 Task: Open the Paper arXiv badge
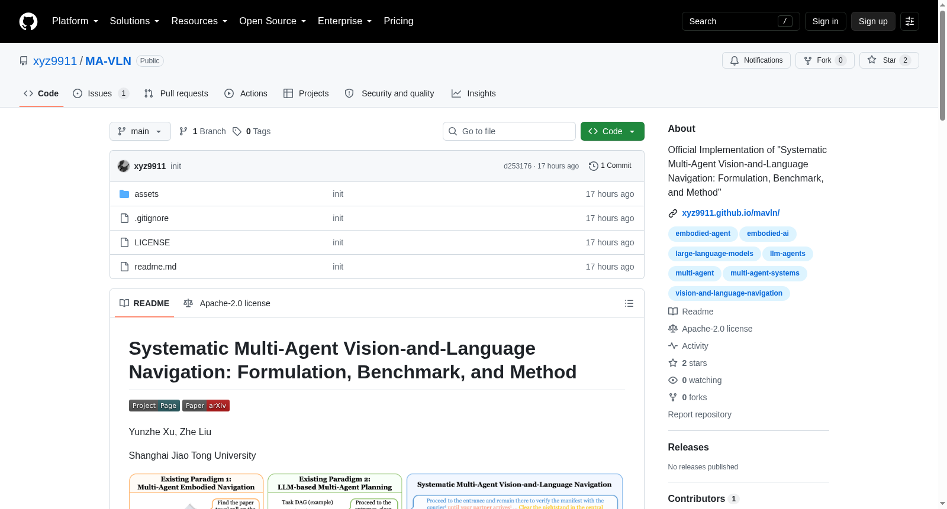pyautogui.click(x=206, y=406)
